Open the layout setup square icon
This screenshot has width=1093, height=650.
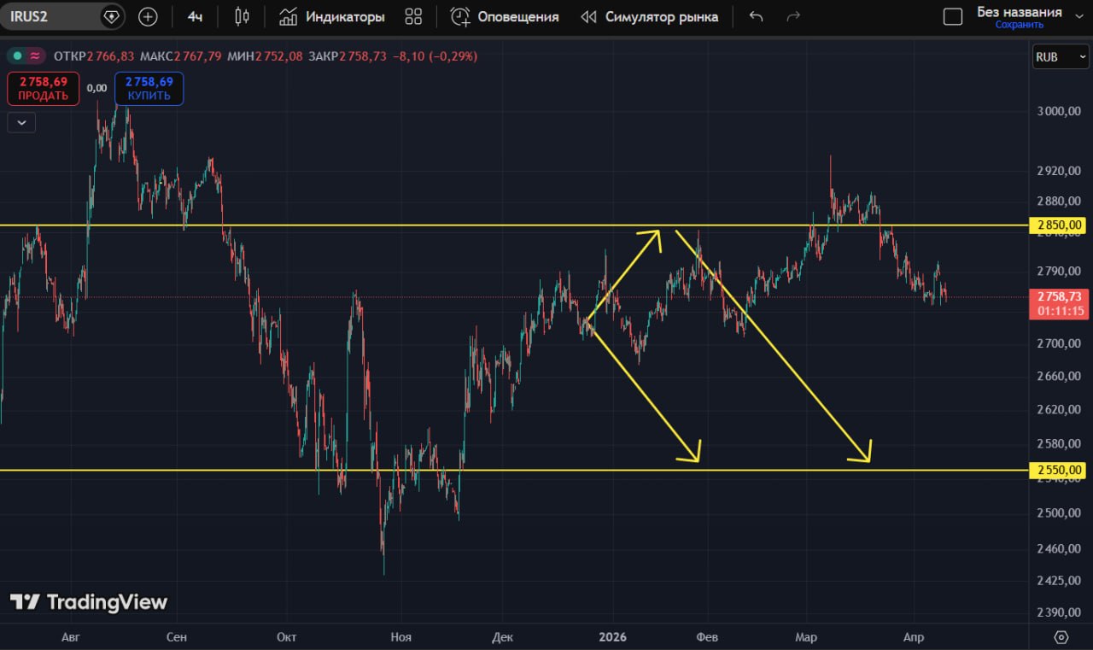coord(952,16)
